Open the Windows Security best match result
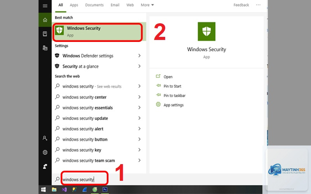The height and width of the screenshot is (194, 311). (99, 32)
